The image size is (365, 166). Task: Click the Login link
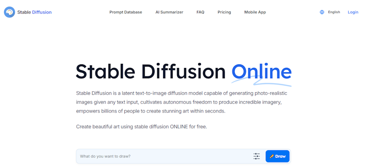(353, 12)
